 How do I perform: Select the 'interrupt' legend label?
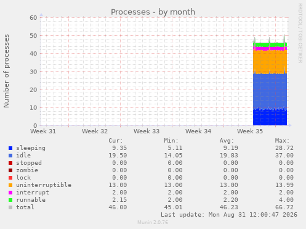point(33,193)
